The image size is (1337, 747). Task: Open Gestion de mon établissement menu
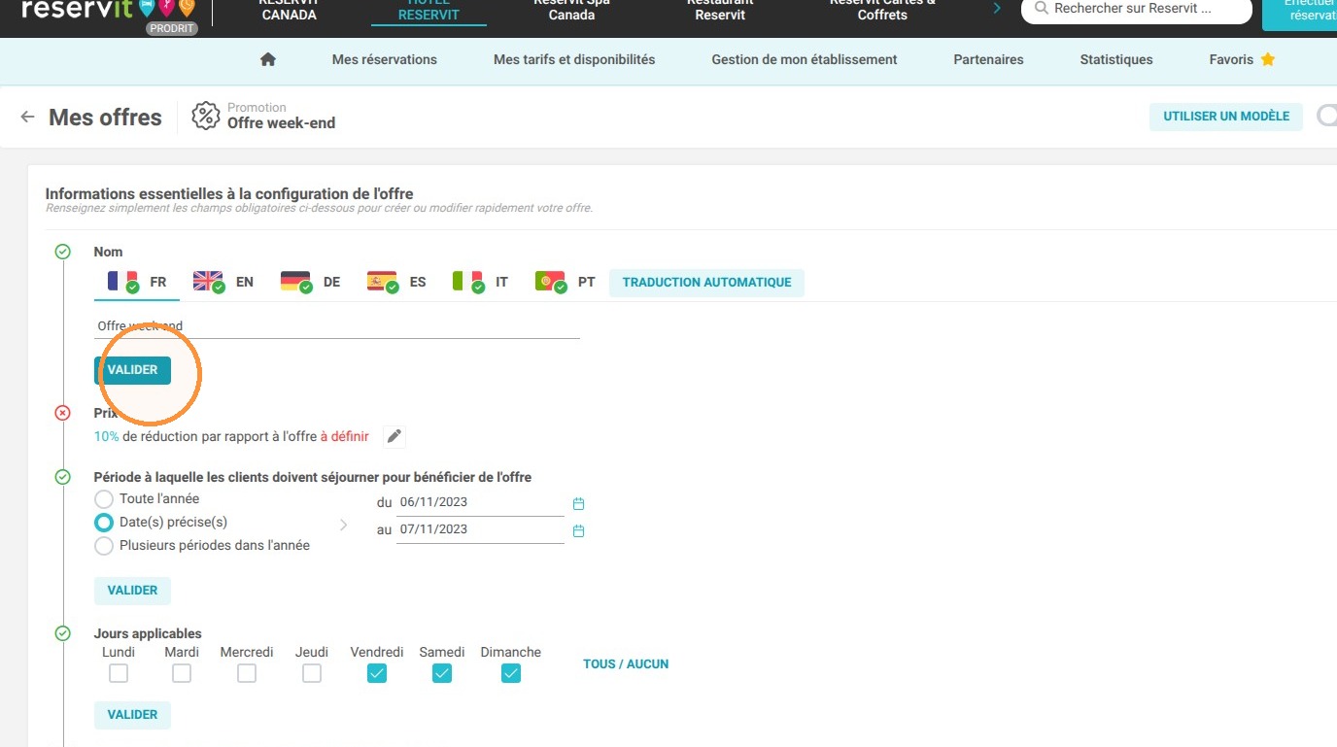coord(805,59)
